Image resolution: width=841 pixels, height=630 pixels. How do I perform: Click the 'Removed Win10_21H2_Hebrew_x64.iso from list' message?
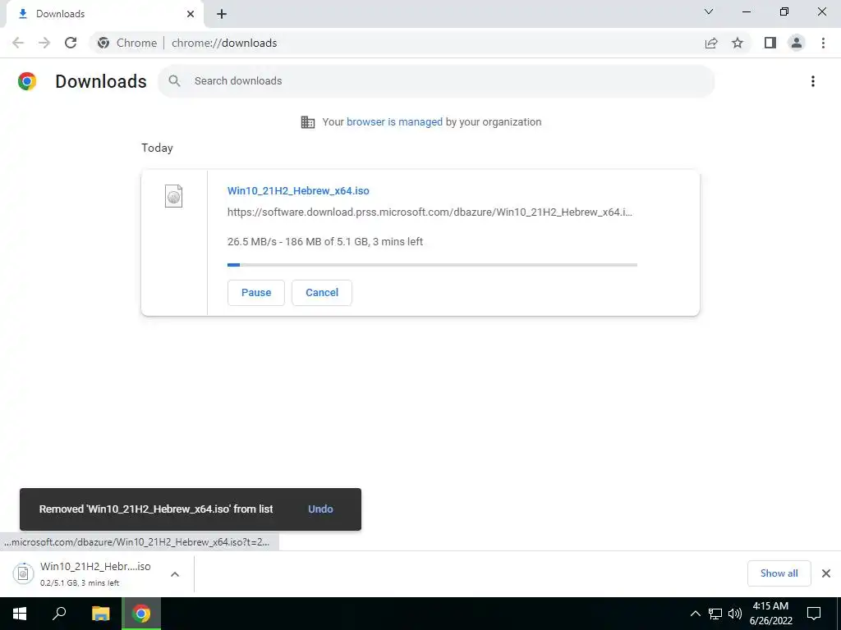[x=156, y=509]
